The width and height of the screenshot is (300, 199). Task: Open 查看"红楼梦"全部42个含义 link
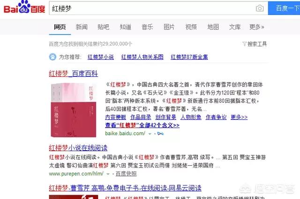click(x=142, y=125)
